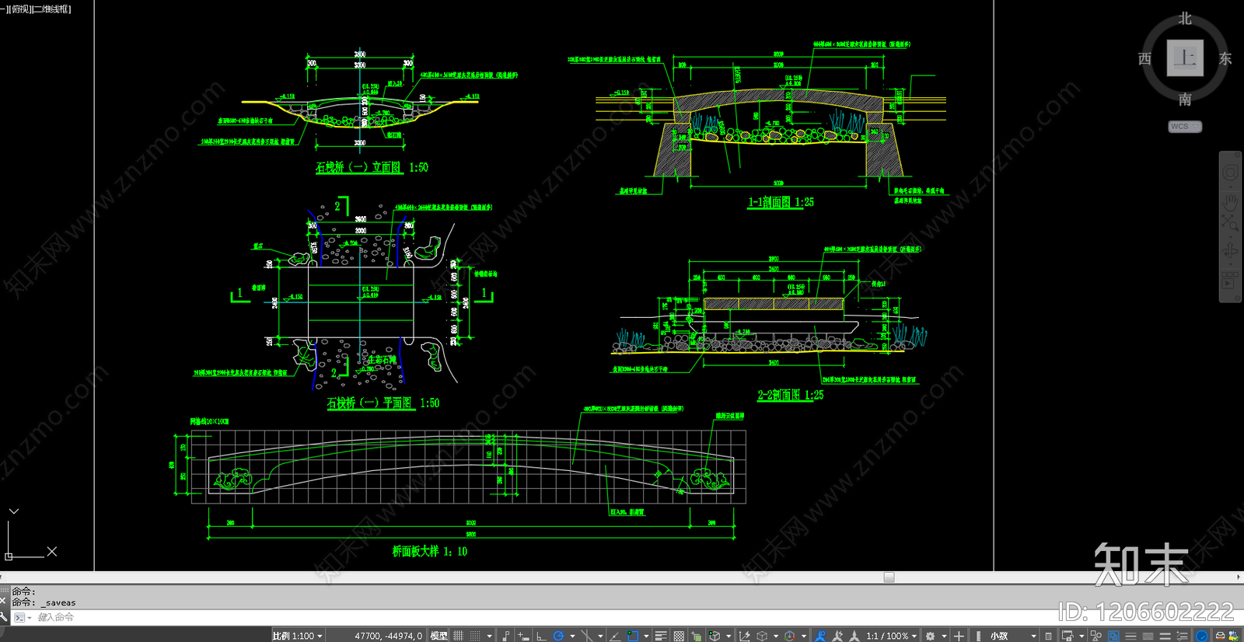Toggle ortho mode in status bar
The width and height of the screenshot is (1244, 642).
coord(541,636)
